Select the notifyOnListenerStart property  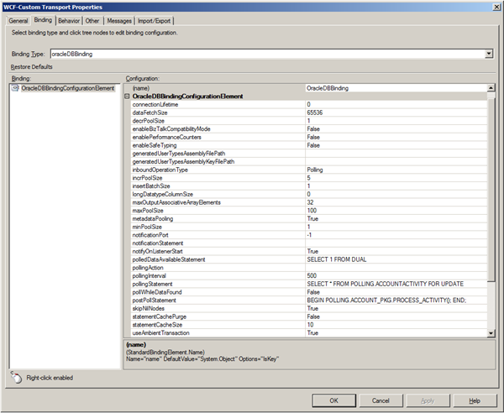click(x=309, y=251)
